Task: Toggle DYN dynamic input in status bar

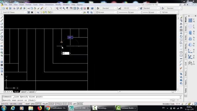Action: [70, 104]
